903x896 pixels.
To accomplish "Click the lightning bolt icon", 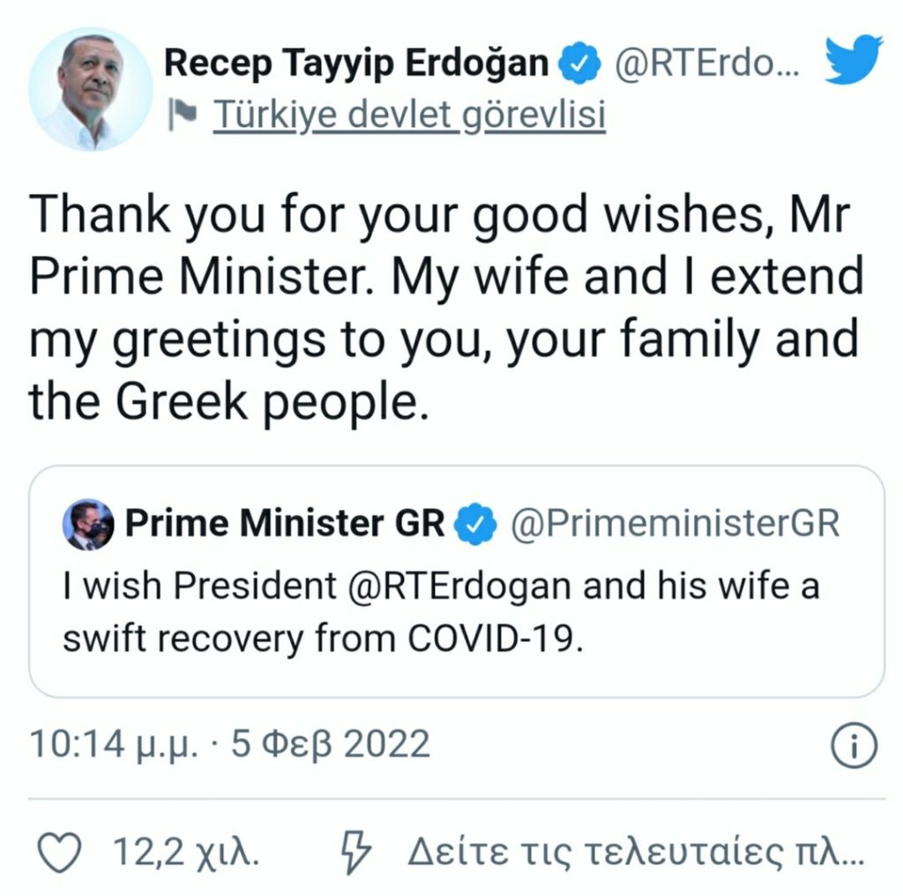I will (x=356, y=852).
